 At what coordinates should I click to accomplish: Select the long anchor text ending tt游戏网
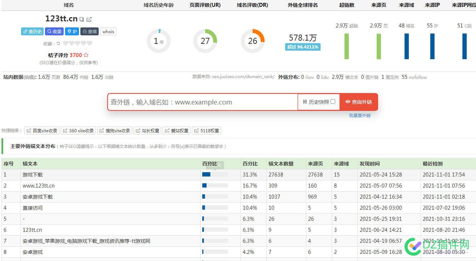[86, 241]
